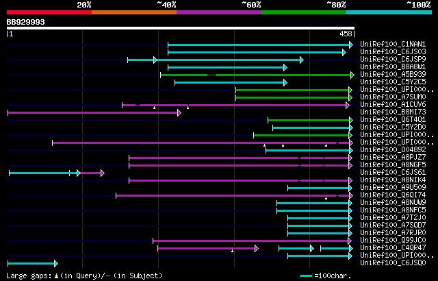Open the UniRef100_C6JS03 hit label

393,51
